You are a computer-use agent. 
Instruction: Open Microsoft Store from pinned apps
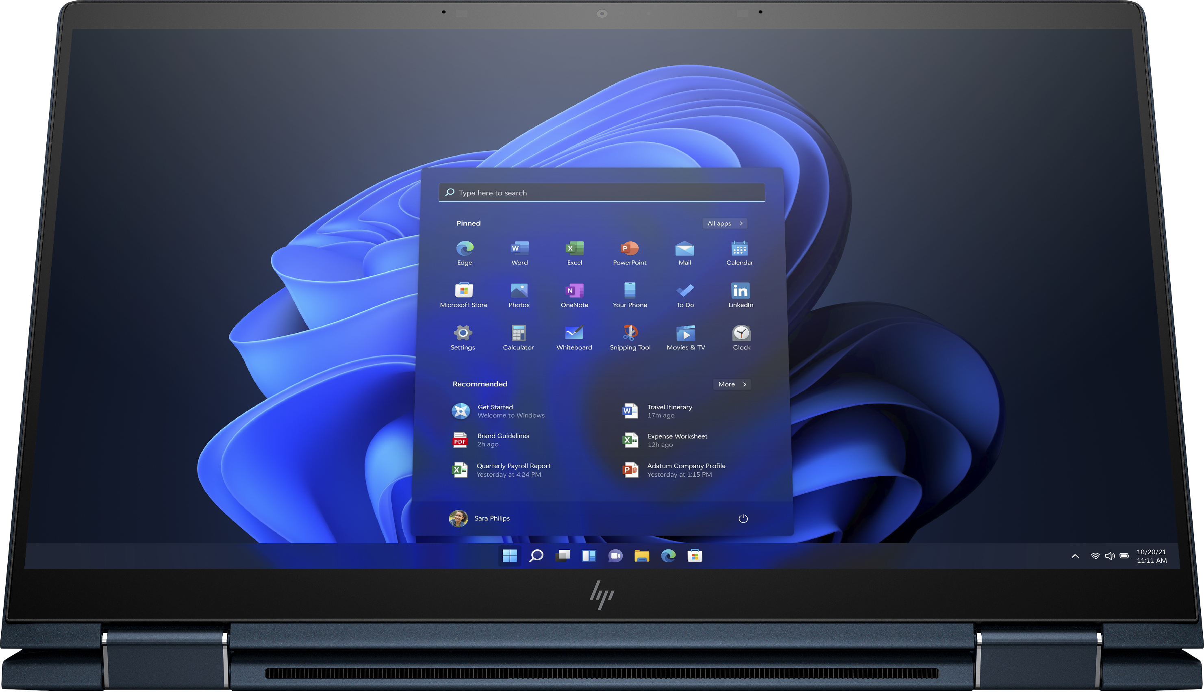point(463,295)
